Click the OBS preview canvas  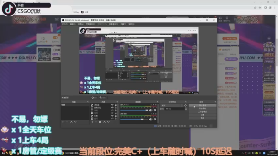coord(139,60)
